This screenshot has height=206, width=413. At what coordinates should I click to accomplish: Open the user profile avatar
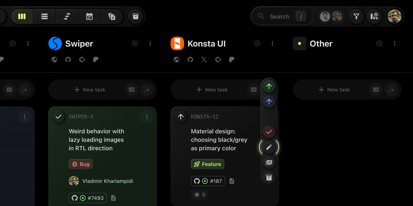(394, 16)
